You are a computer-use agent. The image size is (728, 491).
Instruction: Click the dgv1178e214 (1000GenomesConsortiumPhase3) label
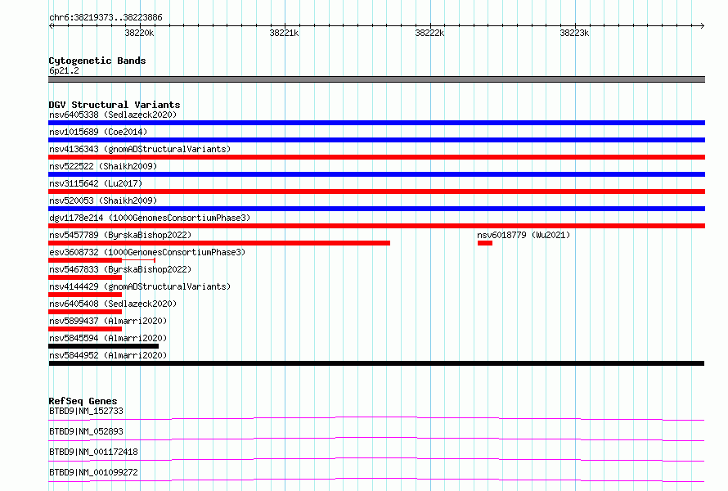point(150,218)
